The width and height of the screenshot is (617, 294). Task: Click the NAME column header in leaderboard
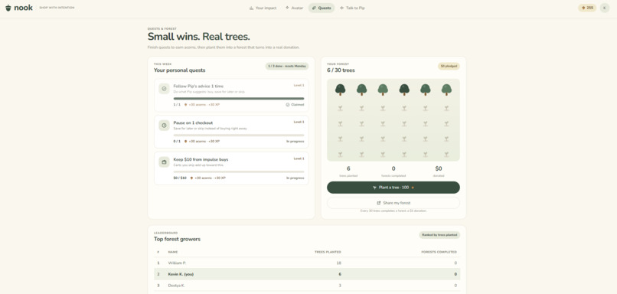(173, 252)
